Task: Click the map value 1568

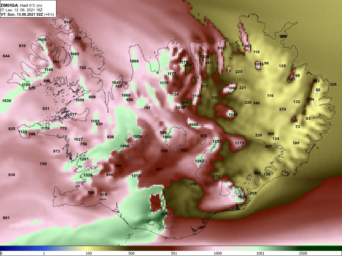Action: click(124, 146)
